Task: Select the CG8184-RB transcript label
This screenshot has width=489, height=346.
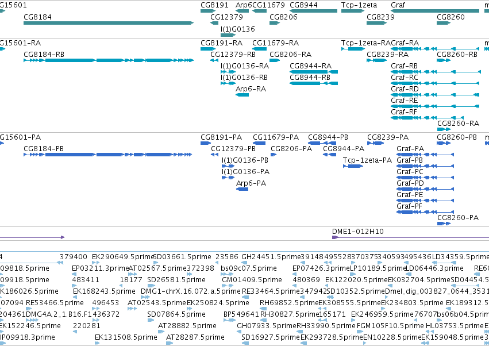Action: coord(44,54)
